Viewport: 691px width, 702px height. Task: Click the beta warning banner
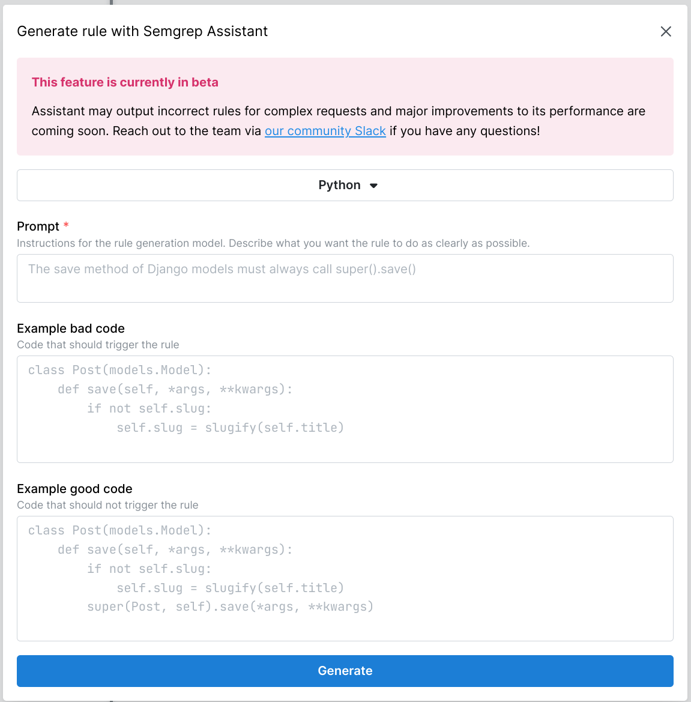pyautogui.click(x=345, y=106)
